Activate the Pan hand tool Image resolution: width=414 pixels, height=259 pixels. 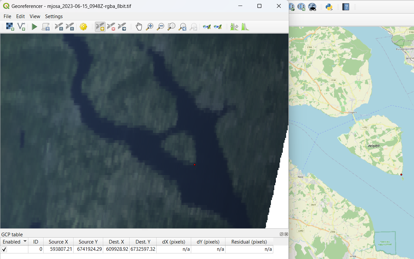[x=139, y=27]
